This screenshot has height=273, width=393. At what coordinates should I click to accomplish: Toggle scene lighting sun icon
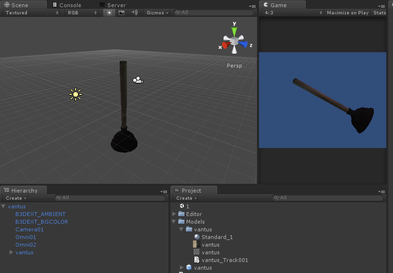[x=109, y=12]
